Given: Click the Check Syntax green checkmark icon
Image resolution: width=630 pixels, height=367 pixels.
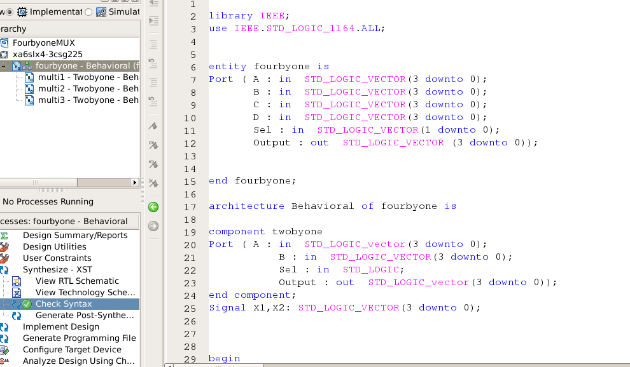Looking at the screenshot, I should tap(27, 304).
